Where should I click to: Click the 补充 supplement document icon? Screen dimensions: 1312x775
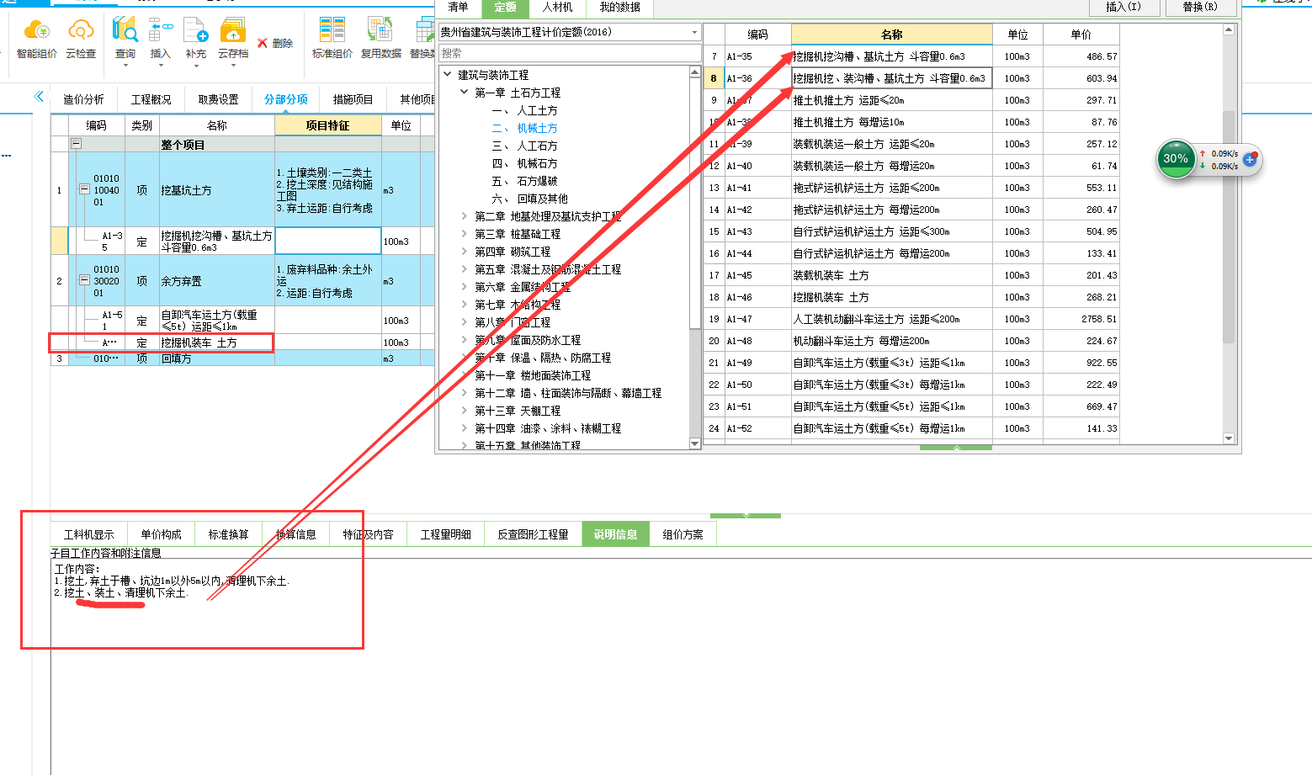[x=195, y=30]
